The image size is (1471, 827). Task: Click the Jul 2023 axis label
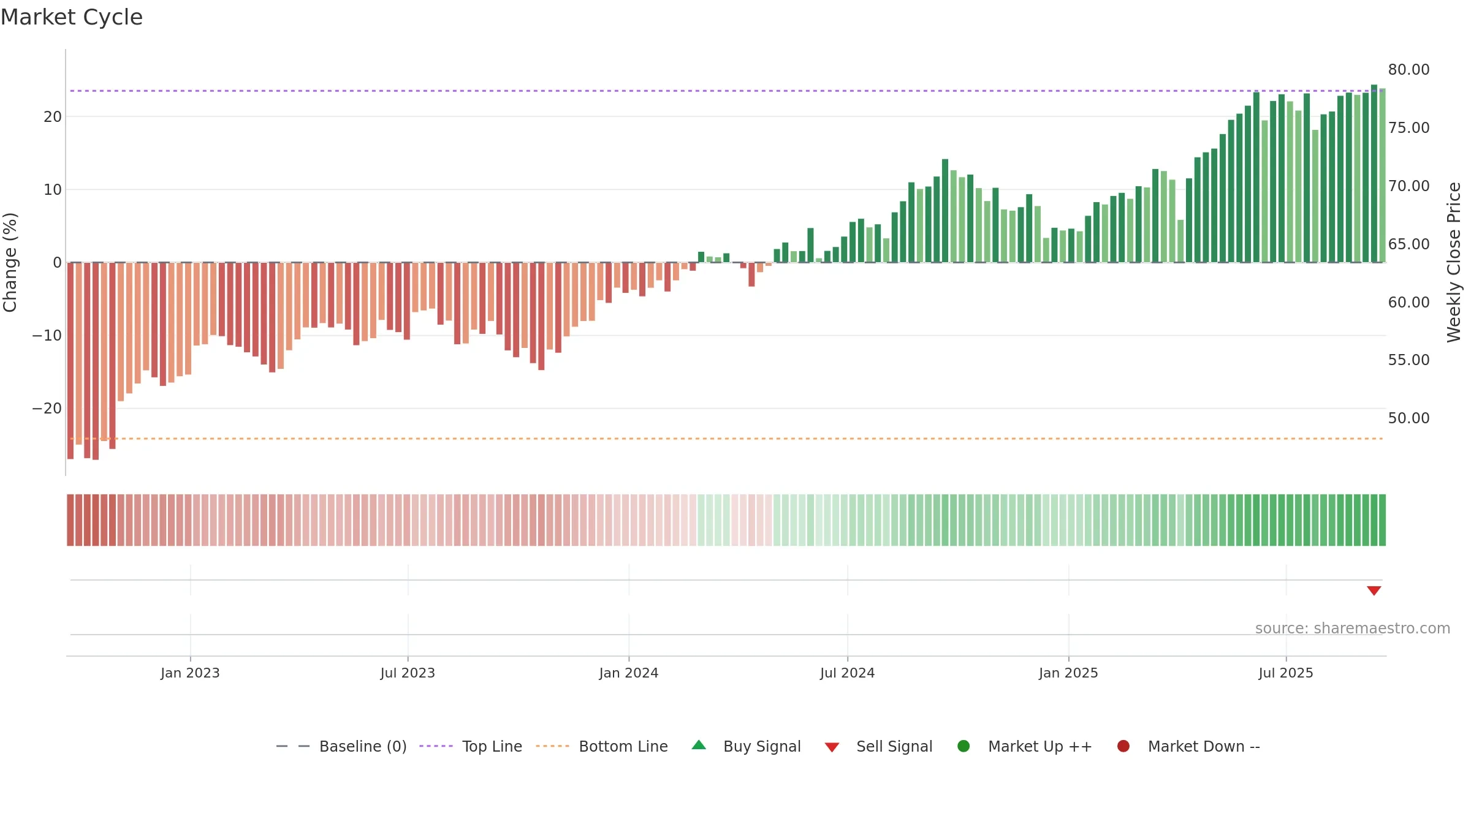pos(408,673)
